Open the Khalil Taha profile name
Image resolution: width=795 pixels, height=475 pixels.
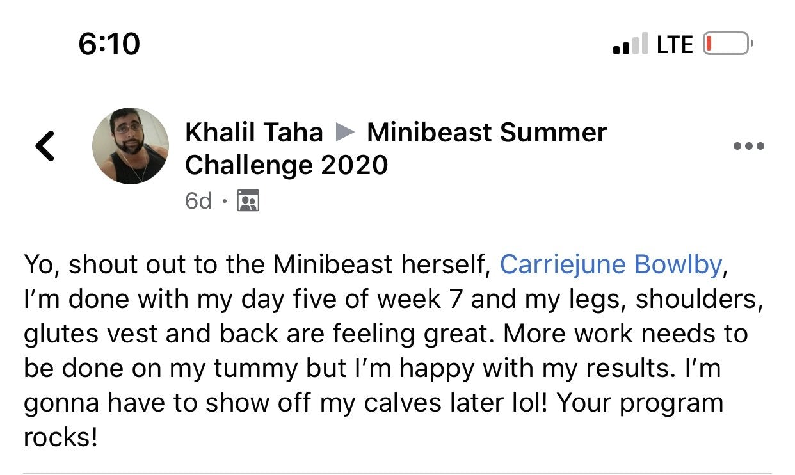[253, 133]
